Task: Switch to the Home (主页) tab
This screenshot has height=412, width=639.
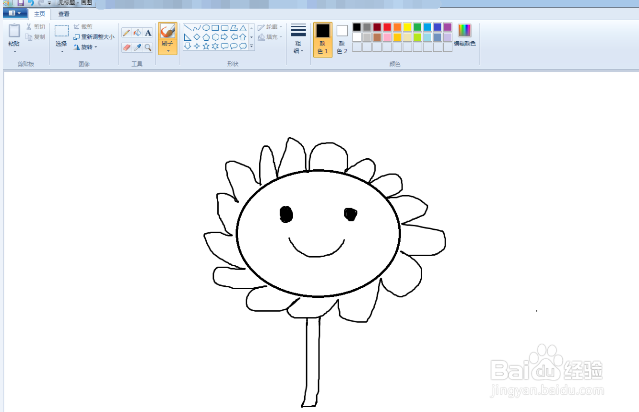Action: pyautogui.click(x=39, y=14)
